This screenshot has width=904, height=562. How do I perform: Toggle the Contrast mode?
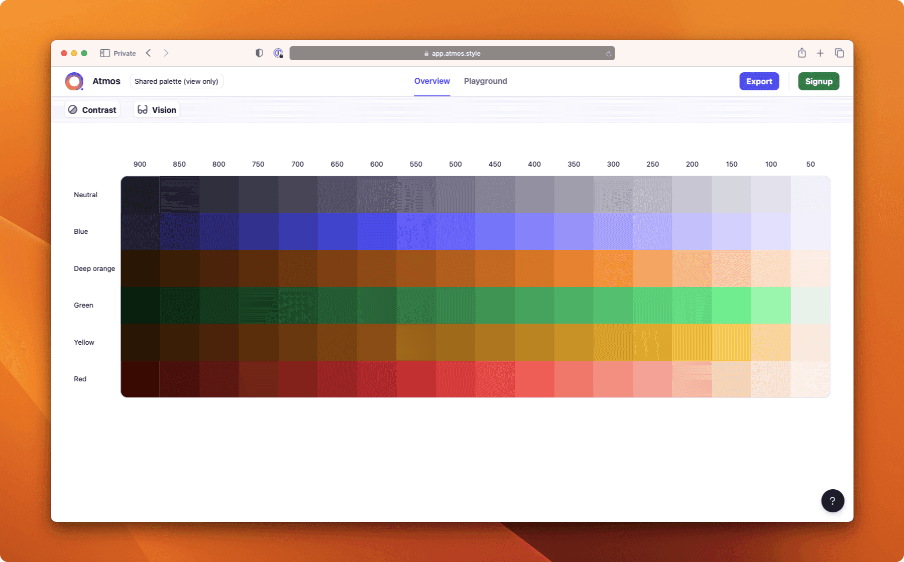pyautogui.click(x=92, y=109)
